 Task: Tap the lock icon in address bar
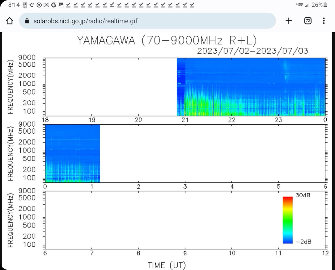point(27,21)
